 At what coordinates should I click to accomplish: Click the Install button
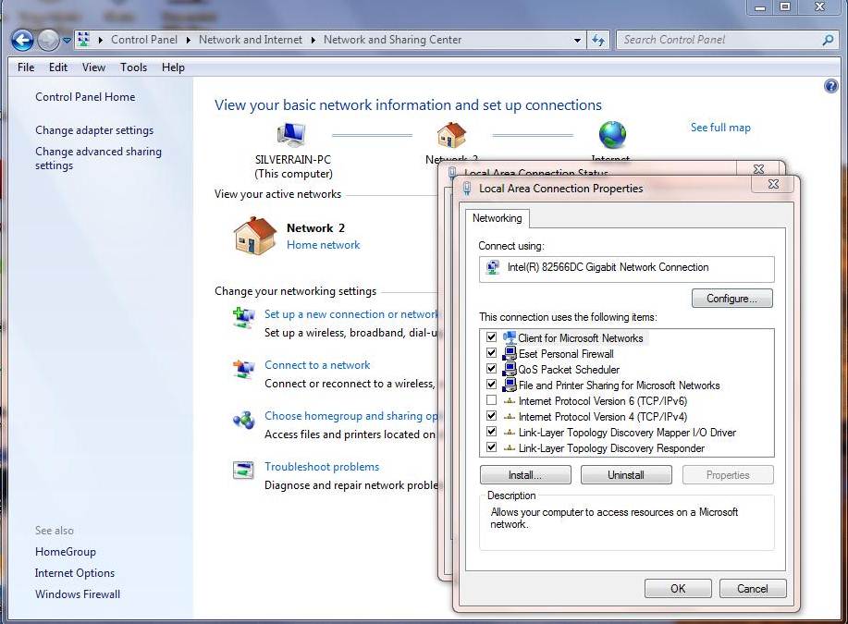coord(525,475)
